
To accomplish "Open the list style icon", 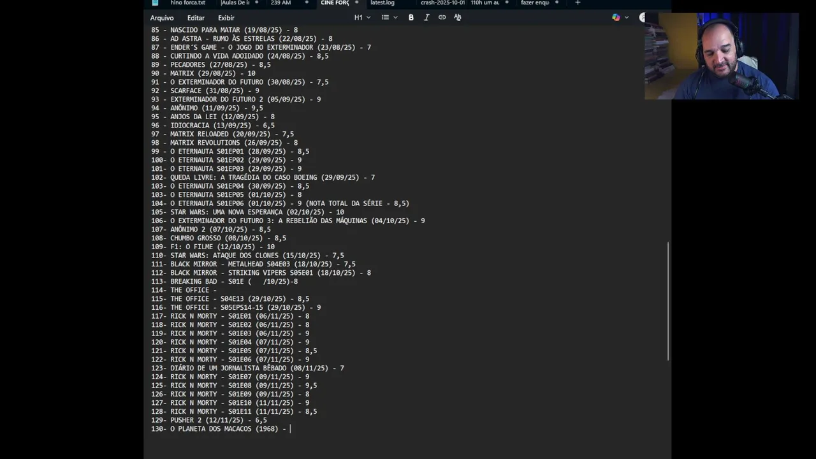I will coord(385,18).
